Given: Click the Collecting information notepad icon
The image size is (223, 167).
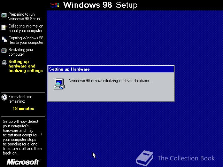Looking at the screenshot, I should click(x=4, y=27).
